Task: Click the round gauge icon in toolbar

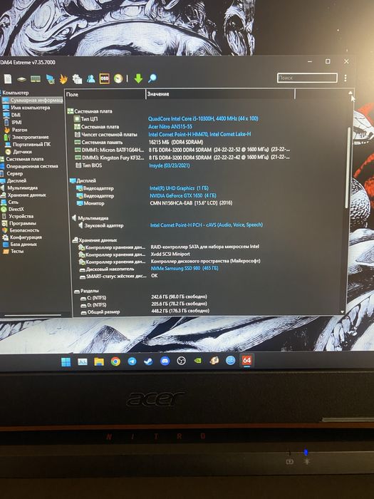Action: (118, 78)
